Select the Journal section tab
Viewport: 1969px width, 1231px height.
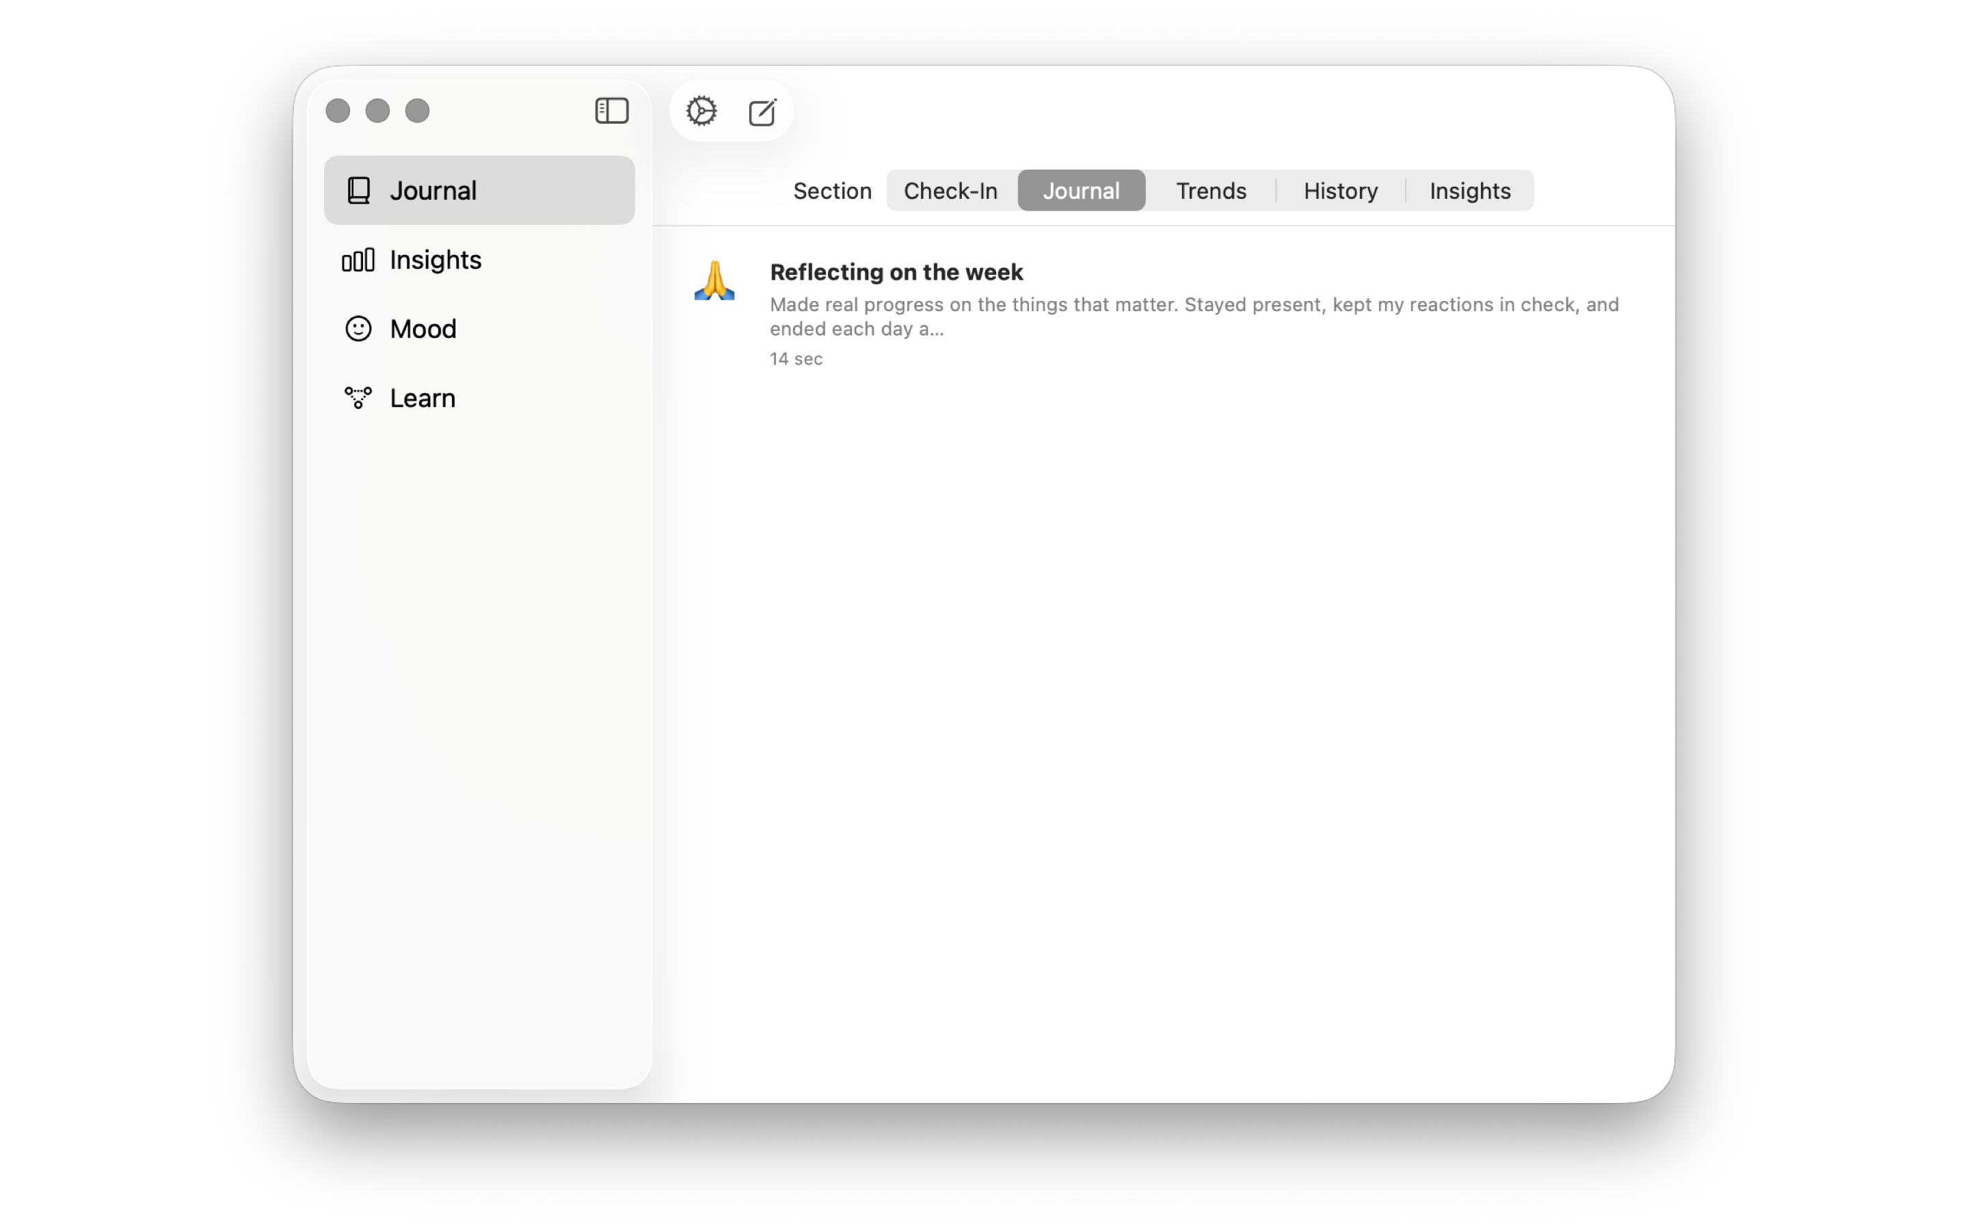tap(1082, 191)
